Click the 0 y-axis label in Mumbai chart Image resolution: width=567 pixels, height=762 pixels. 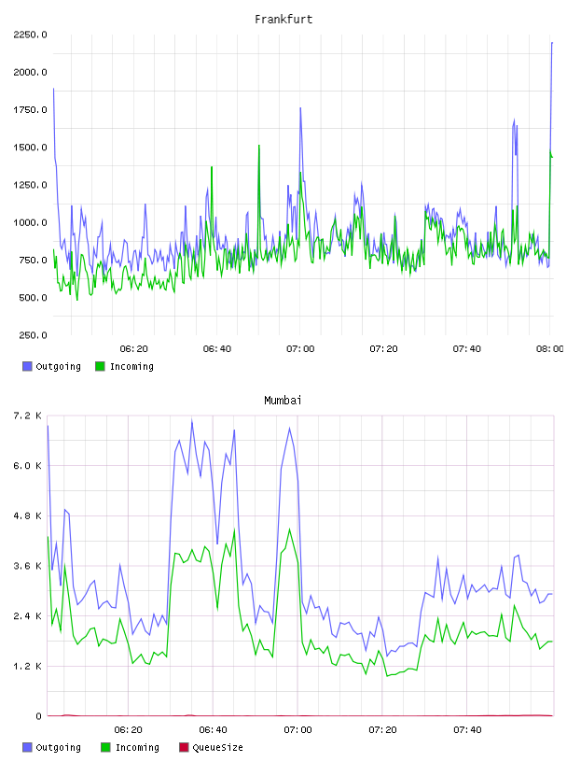(39, 716)
